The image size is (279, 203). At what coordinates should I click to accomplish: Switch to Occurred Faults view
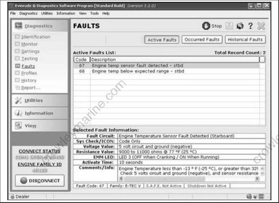tap(202, 40)
